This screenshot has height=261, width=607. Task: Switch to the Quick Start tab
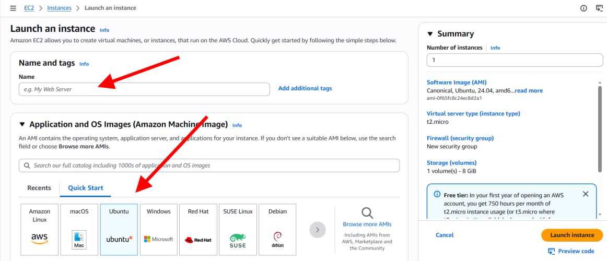(86, 188)
